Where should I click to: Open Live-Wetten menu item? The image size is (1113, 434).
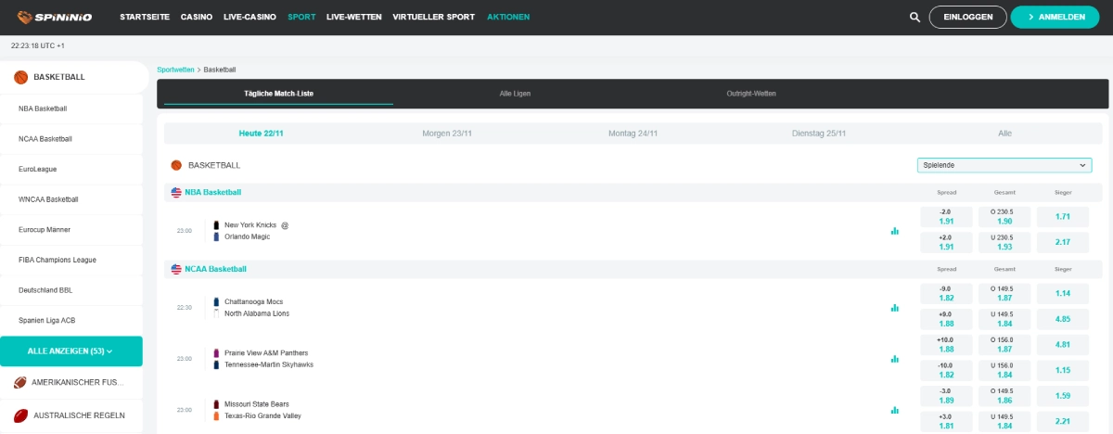pyautogui.click(x=354, y=17)
